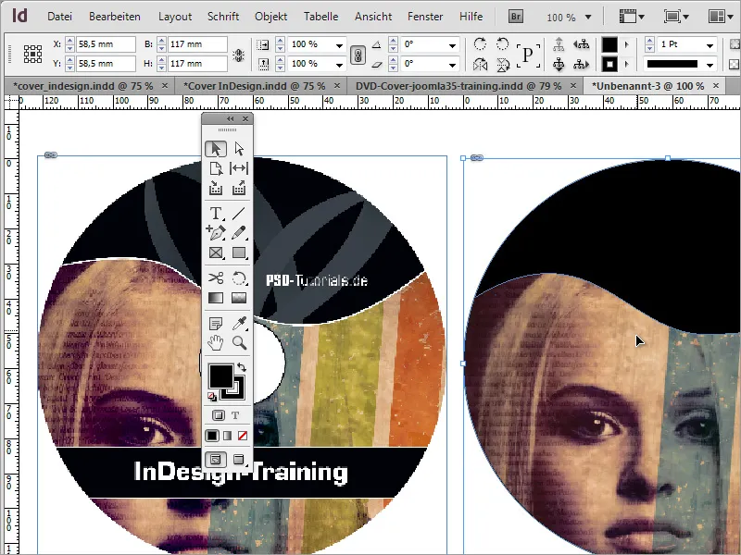Screen dimensions: 741x555
Task: Select the reference point locator
Action: point(32,55)
